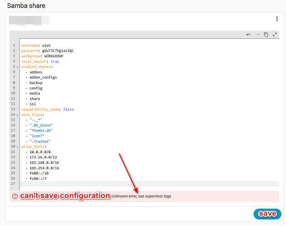Redo the editor change
Screen dimensions: 286x226
(257, 34)
